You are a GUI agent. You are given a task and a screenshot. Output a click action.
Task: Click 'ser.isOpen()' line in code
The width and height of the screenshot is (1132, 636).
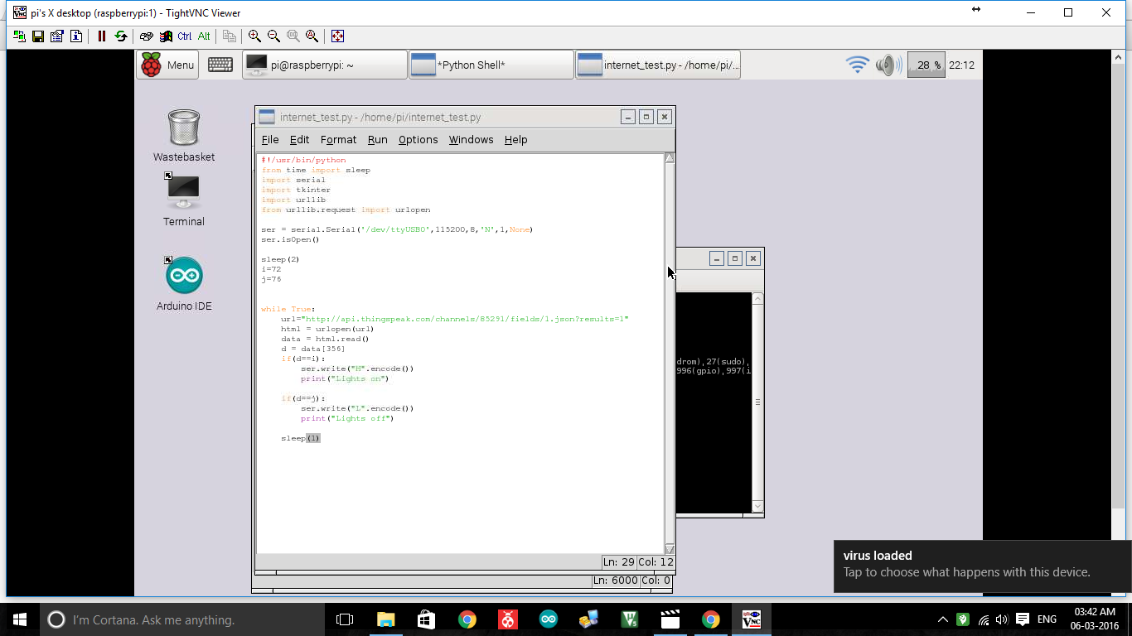pyautogui.click(x=290, y=239)
